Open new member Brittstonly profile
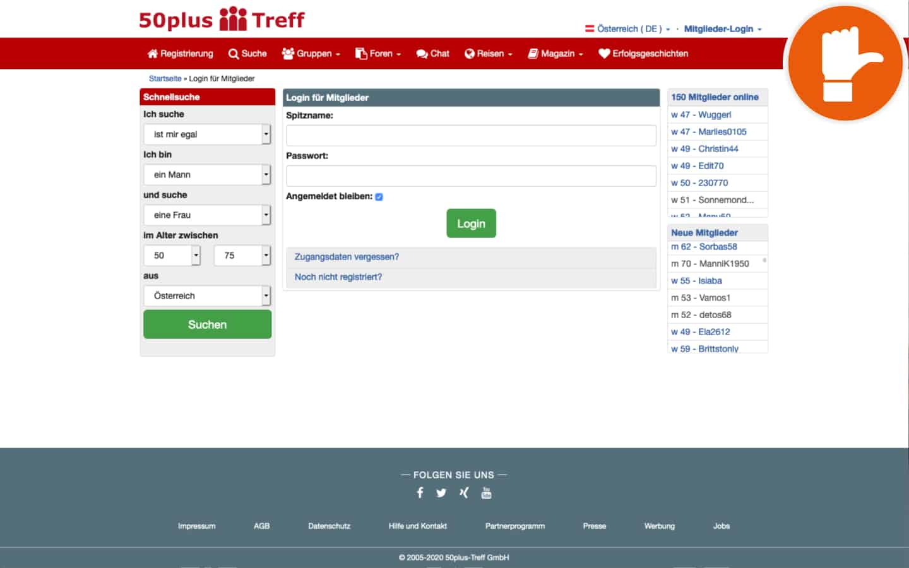 pyautogui.click(x=704, y=348)
